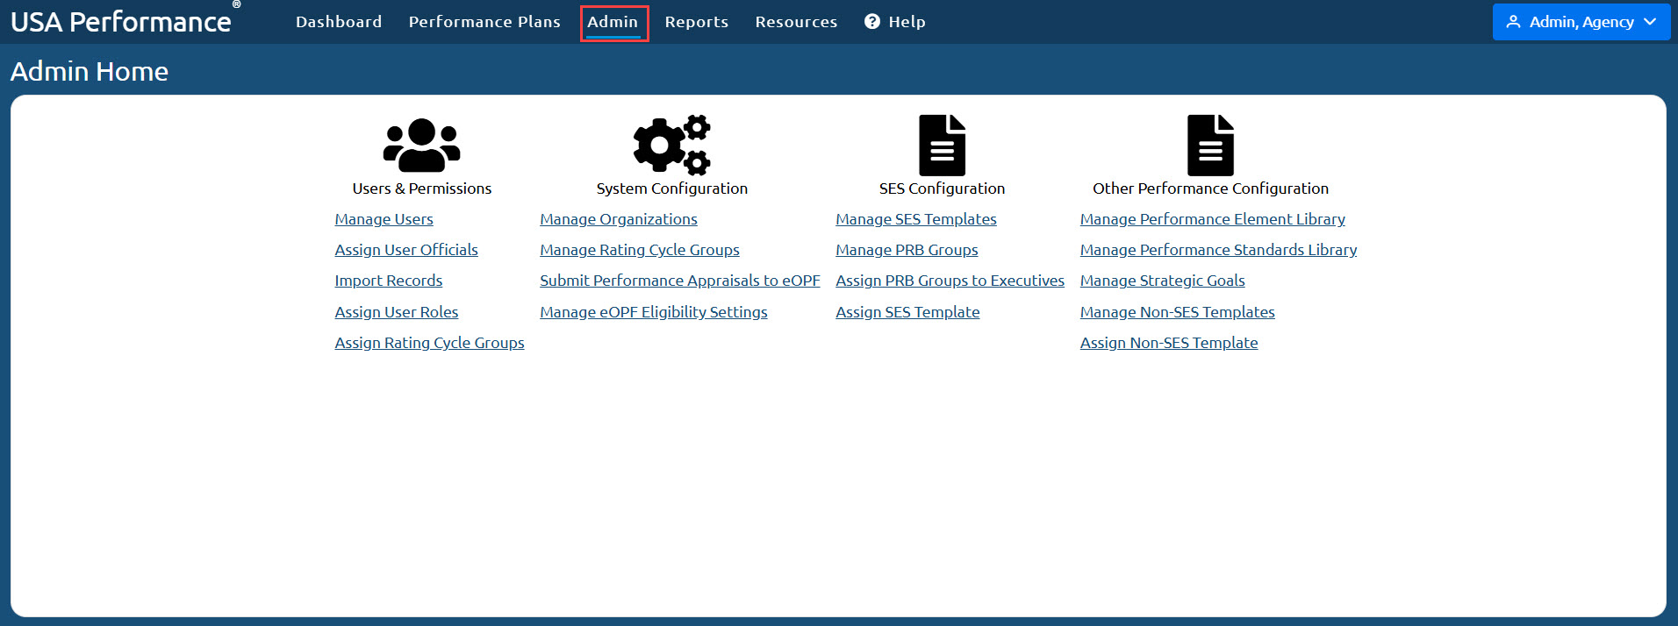This screenshot has width=1678, height=626.
Task: Open the Performance Plans menu
Action: 484,22
